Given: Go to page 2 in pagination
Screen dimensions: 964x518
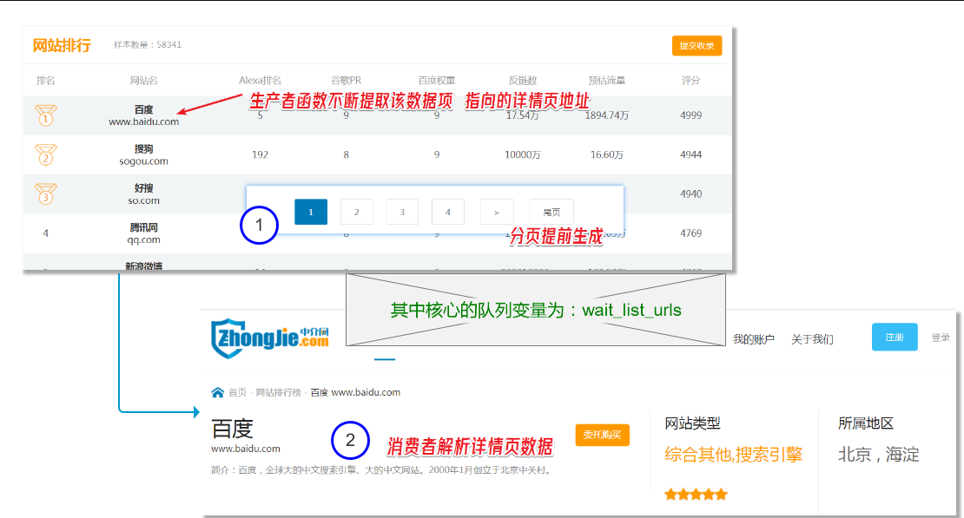Looking at the screenshot, I should (357, 212).
